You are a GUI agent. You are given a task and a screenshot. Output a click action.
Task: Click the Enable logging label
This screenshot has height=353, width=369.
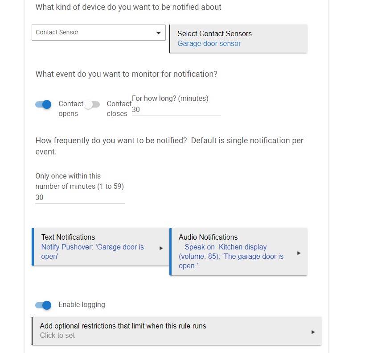click(82, 305)
